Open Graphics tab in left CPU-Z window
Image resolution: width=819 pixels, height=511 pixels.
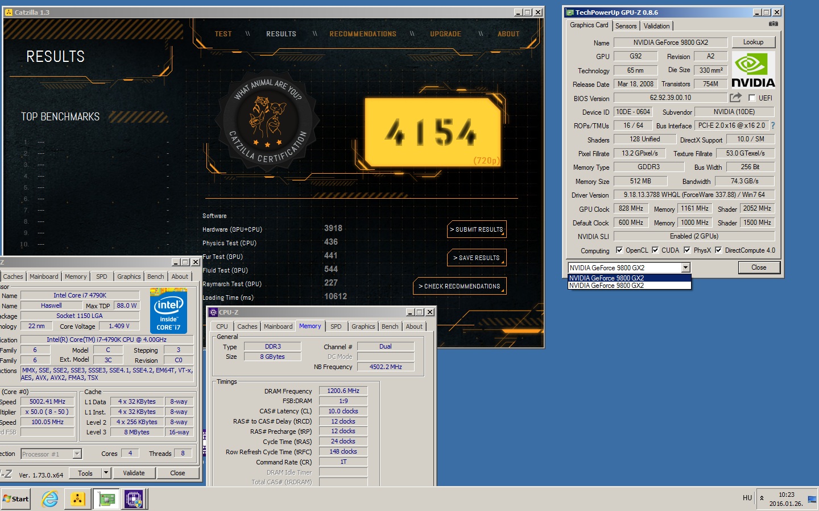129,277
